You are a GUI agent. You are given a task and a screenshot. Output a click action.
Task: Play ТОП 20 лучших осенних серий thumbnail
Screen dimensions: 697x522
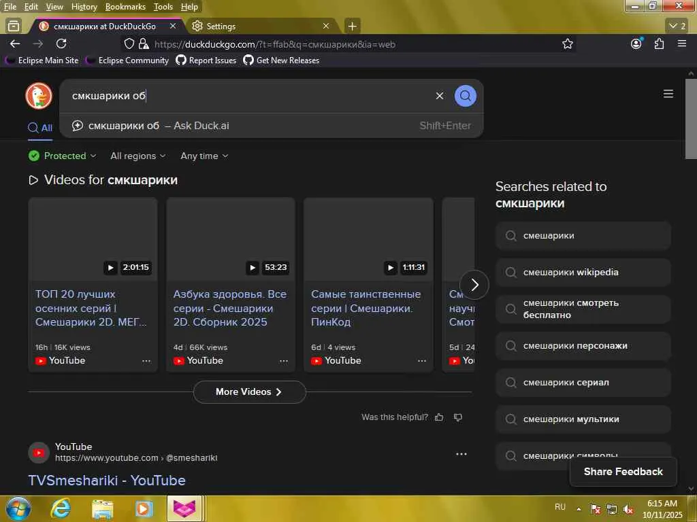coord(93,239)
